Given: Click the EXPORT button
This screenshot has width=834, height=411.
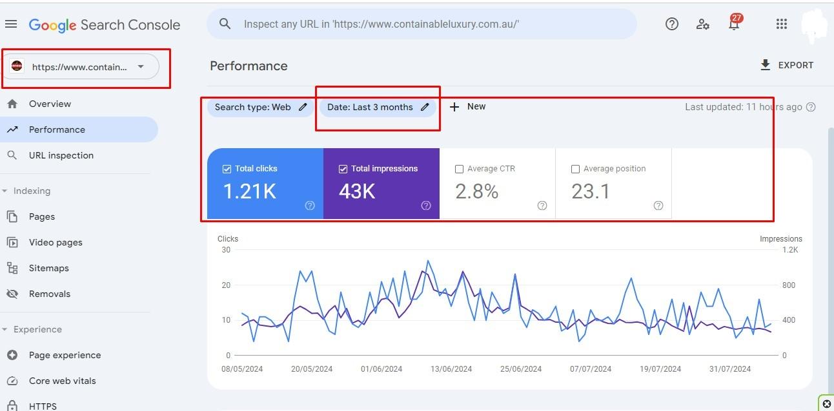Looking at the screenshot, I should 787,65.
